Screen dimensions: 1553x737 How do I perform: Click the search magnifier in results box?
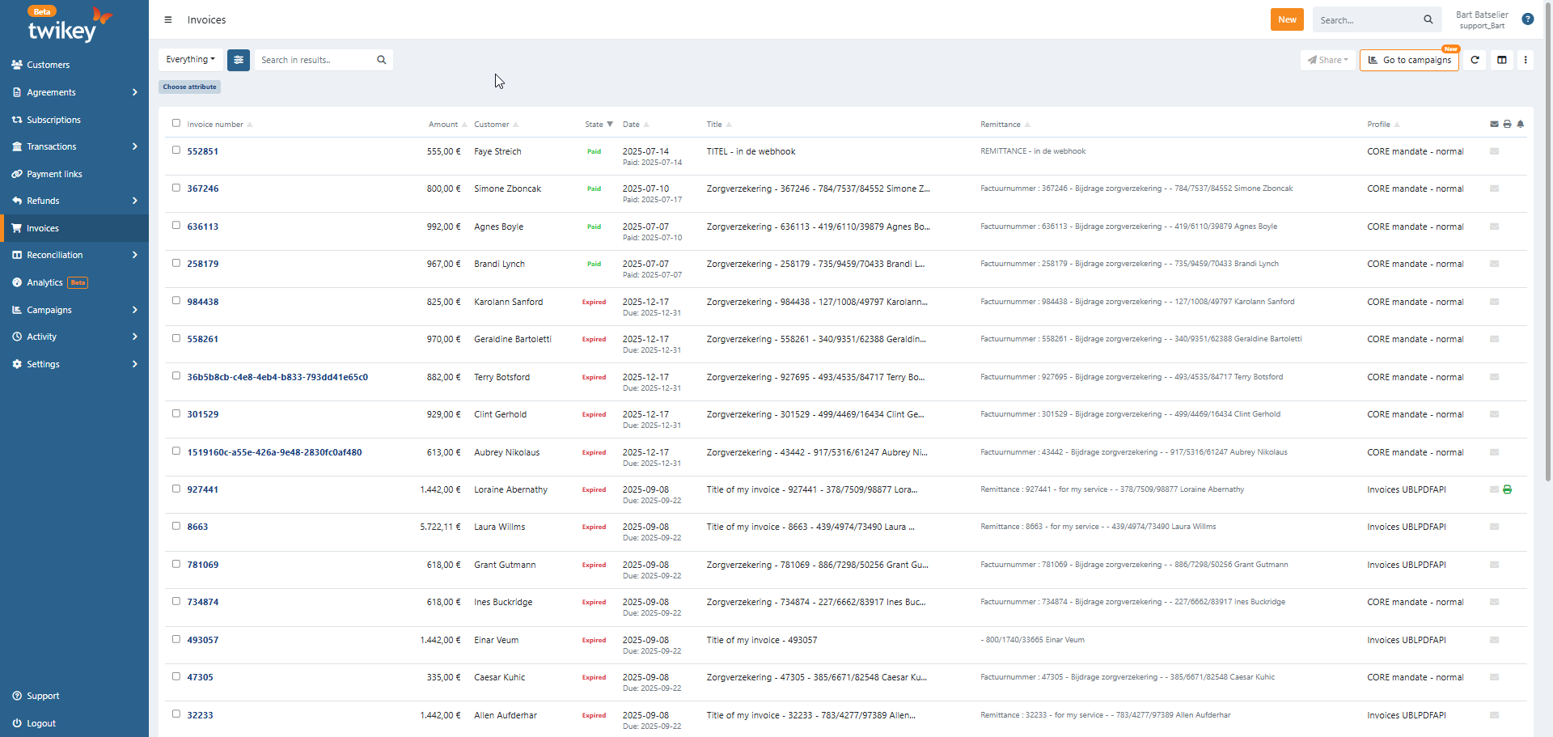click(x=382, y=60)
